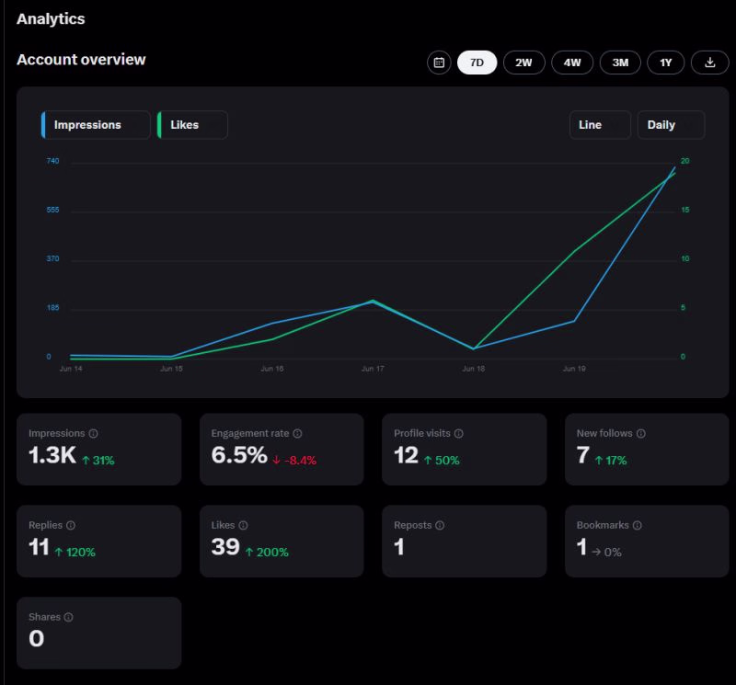Click the 17% new follows increase

click(x=611, y=461)
